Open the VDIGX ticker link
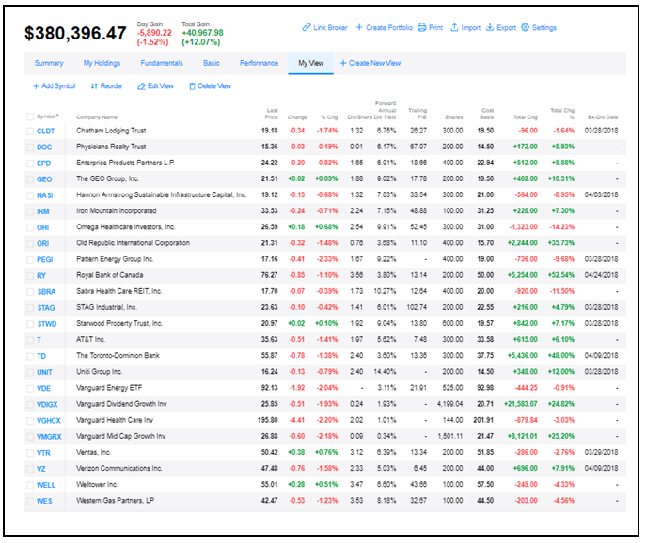 pos(47,404)
